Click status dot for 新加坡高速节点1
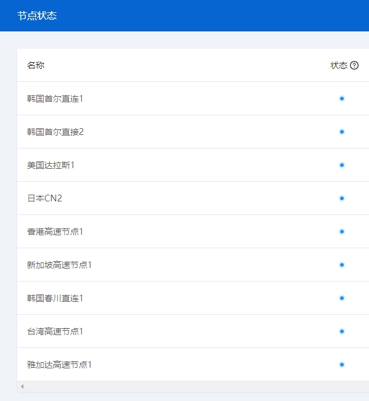Viewport: 369px width, 401px height. click(342, 265)
